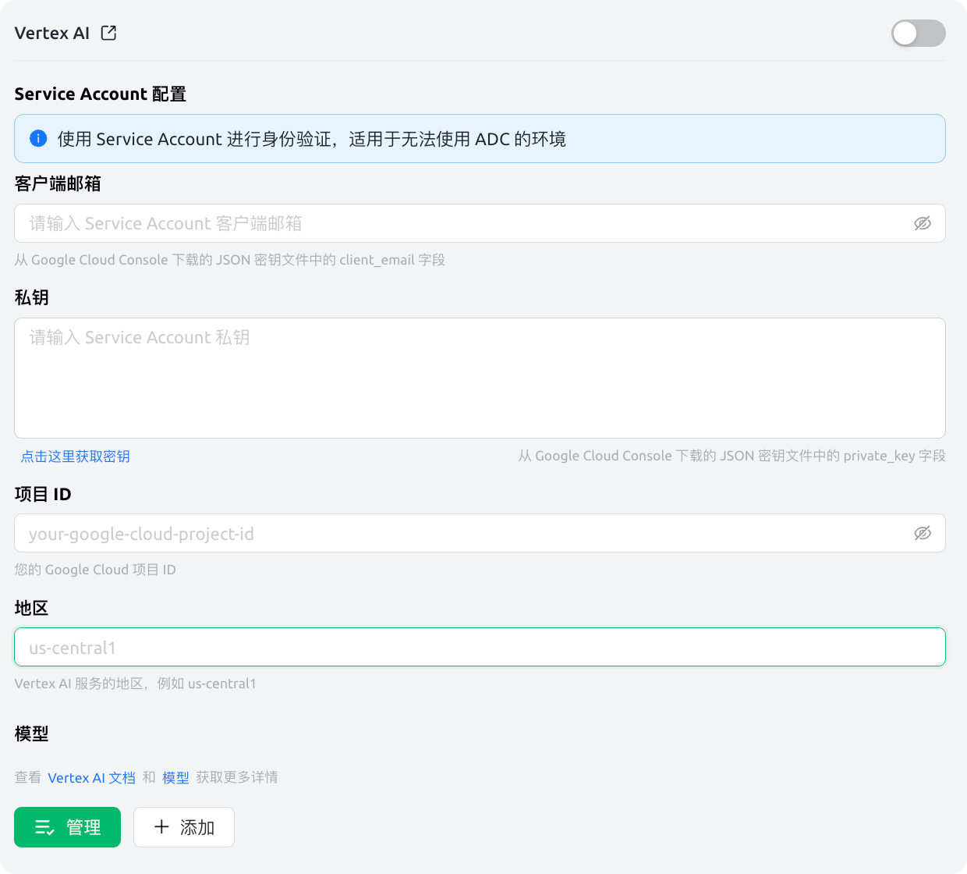Click the 您的 Google Cloud 项目 ID hint

[x=95, y=570]
